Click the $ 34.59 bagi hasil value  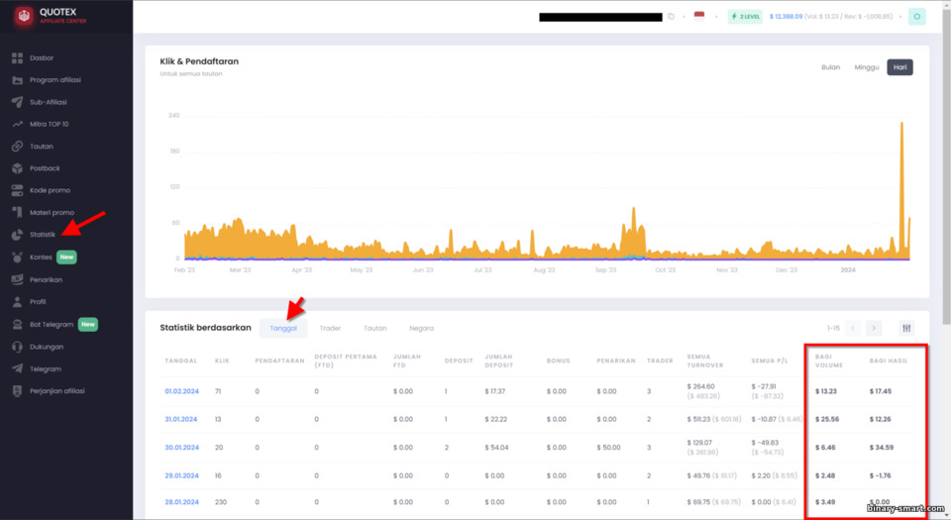pyautogui.click(x=882, y=448)
